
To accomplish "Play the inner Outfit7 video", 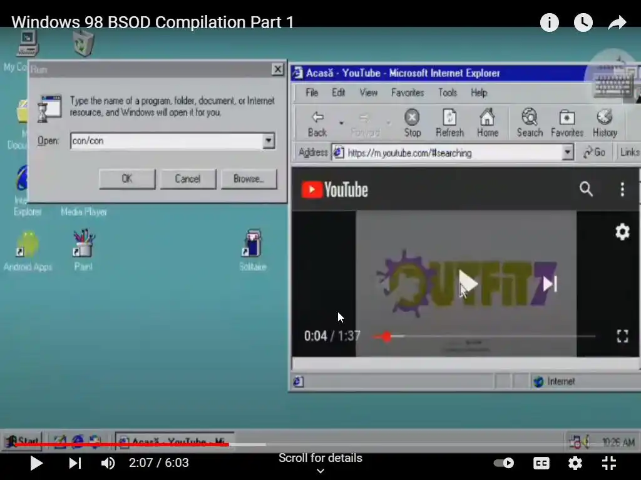I will click(467, 283).
